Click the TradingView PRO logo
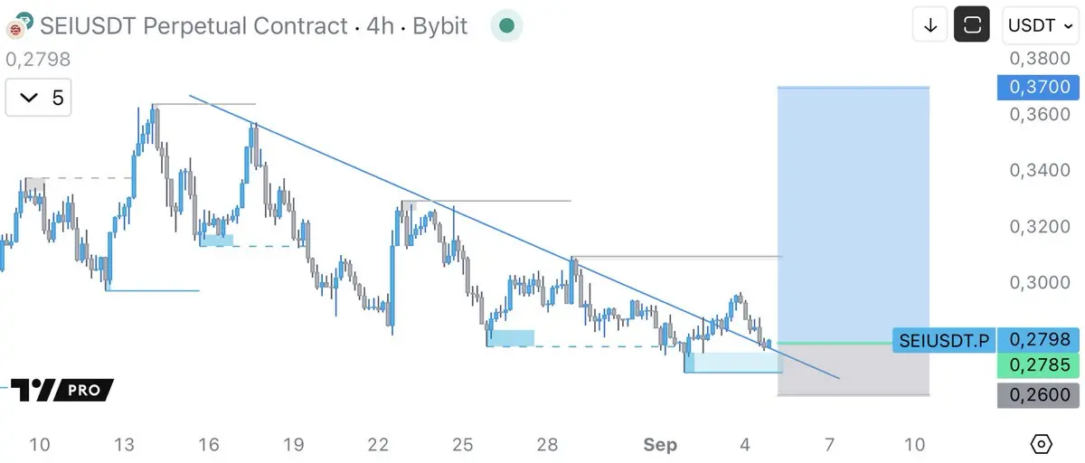 pos(62,391)
